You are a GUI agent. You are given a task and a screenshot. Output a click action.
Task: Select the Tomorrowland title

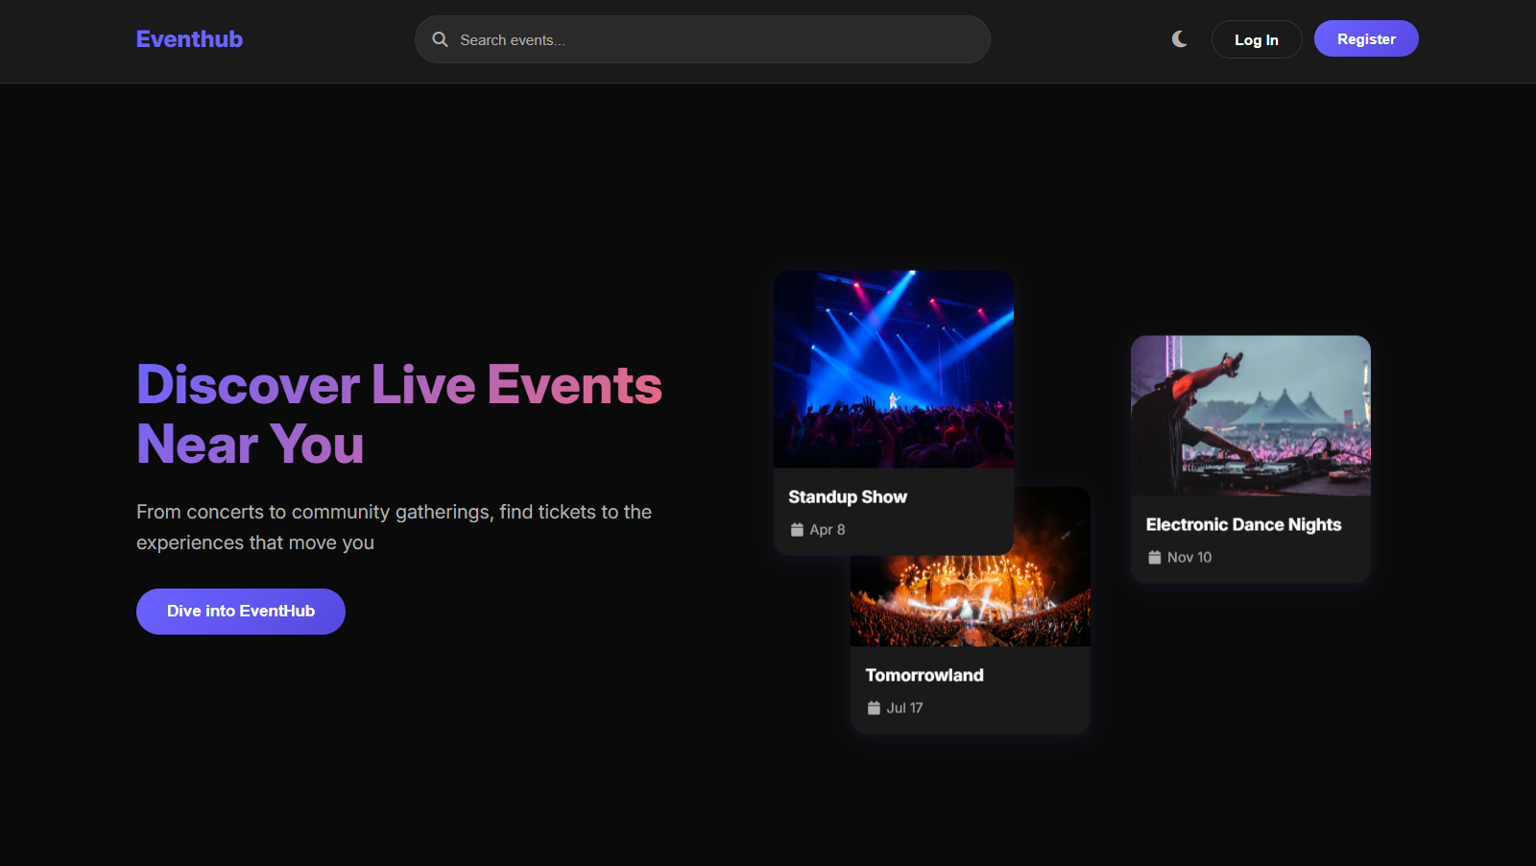924,675
